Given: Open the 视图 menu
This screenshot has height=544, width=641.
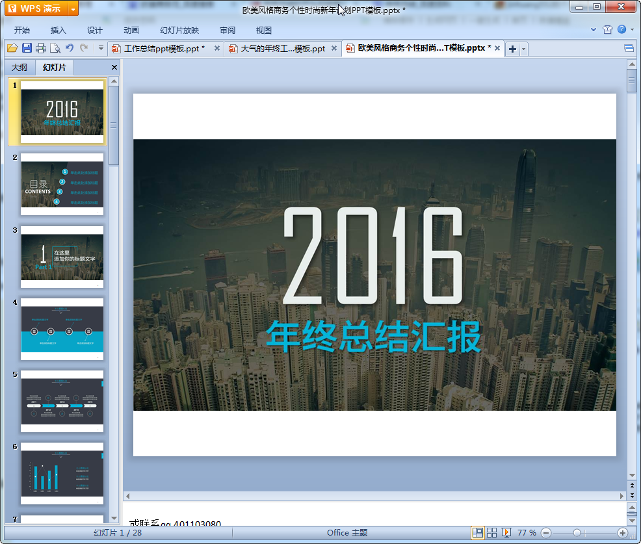Looking at the screenshot, I should pyautogui.click(x=264, y=31).
